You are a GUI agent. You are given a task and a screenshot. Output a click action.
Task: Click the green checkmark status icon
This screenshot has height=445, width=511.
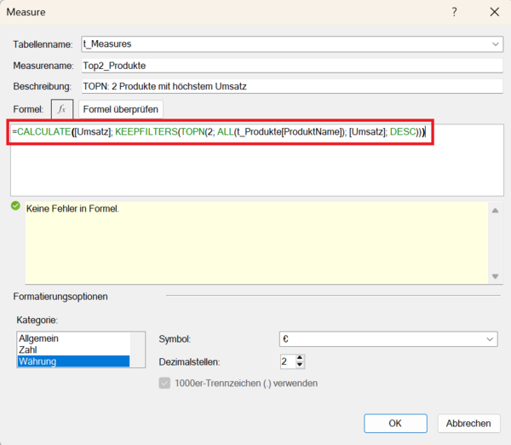15,206
